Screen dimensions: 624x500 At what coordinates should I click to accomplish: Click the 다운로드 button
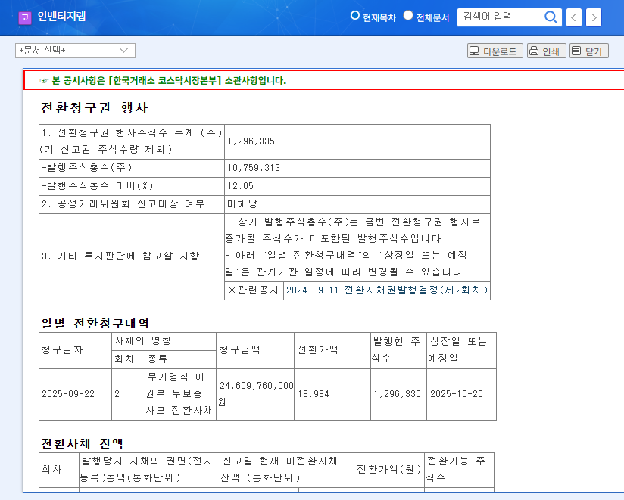[495, 51]
